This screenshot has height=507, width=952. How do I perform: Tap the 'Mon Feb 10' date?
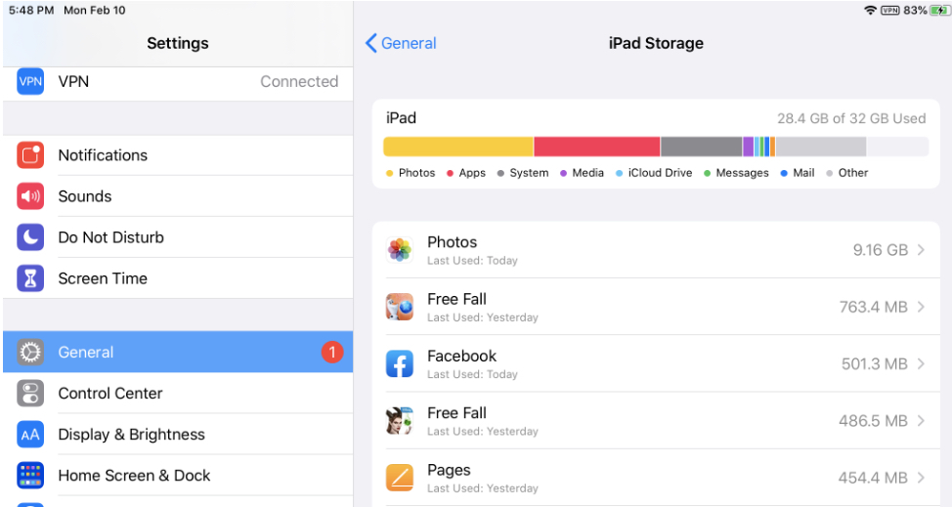(x=95, y=11)
